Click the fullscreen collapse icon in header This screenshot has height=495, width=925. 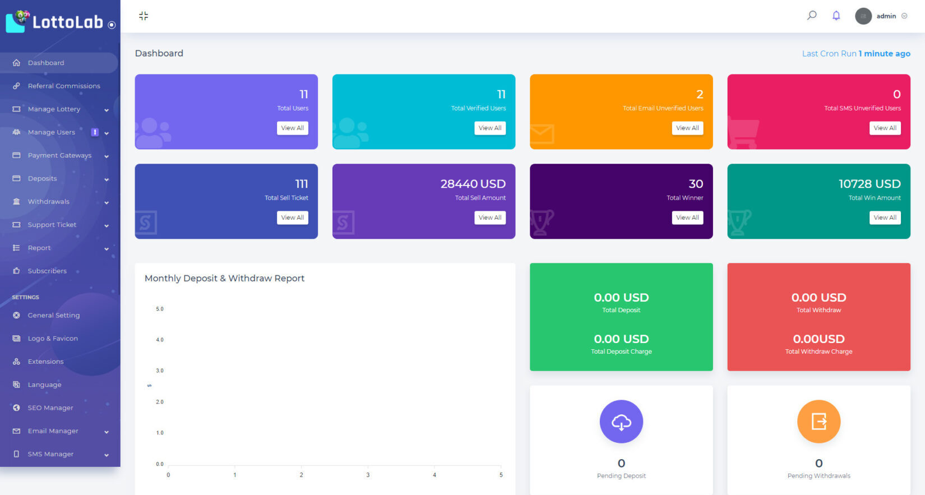pyautogui.click(x=144, y=16)
